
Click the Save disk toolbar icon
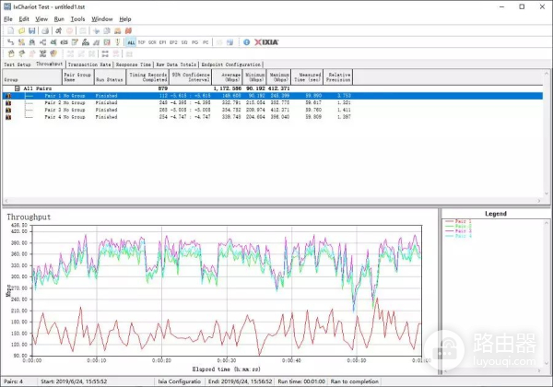pos(31,30)
